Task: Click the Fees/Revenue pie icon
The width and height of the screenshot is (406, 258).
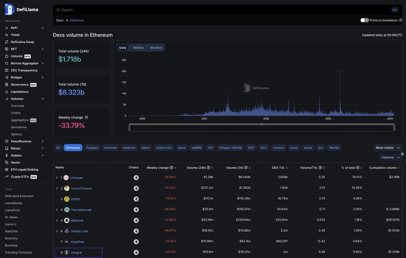Action: (7, 141)
